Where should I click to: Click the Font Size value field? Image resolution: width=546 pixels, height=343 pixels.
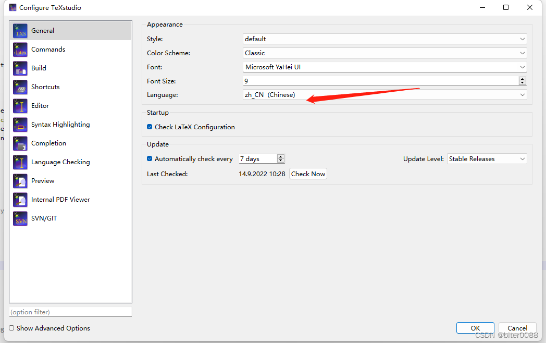click(381, 81)
